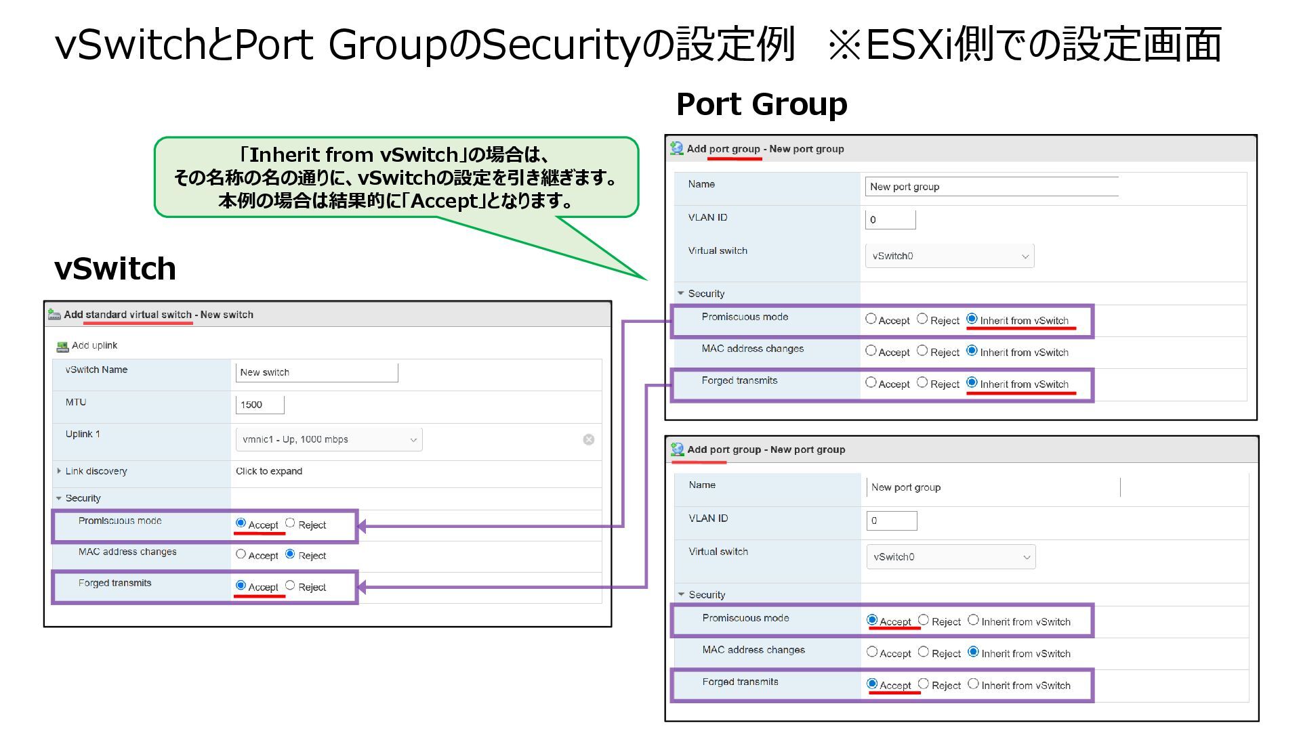The width and height of the screenshot is (1301, 731).
Task: Open the lower Virtual switch vSwitch0 dropdown
Action: pyautogui.click(x=951, y=556)
